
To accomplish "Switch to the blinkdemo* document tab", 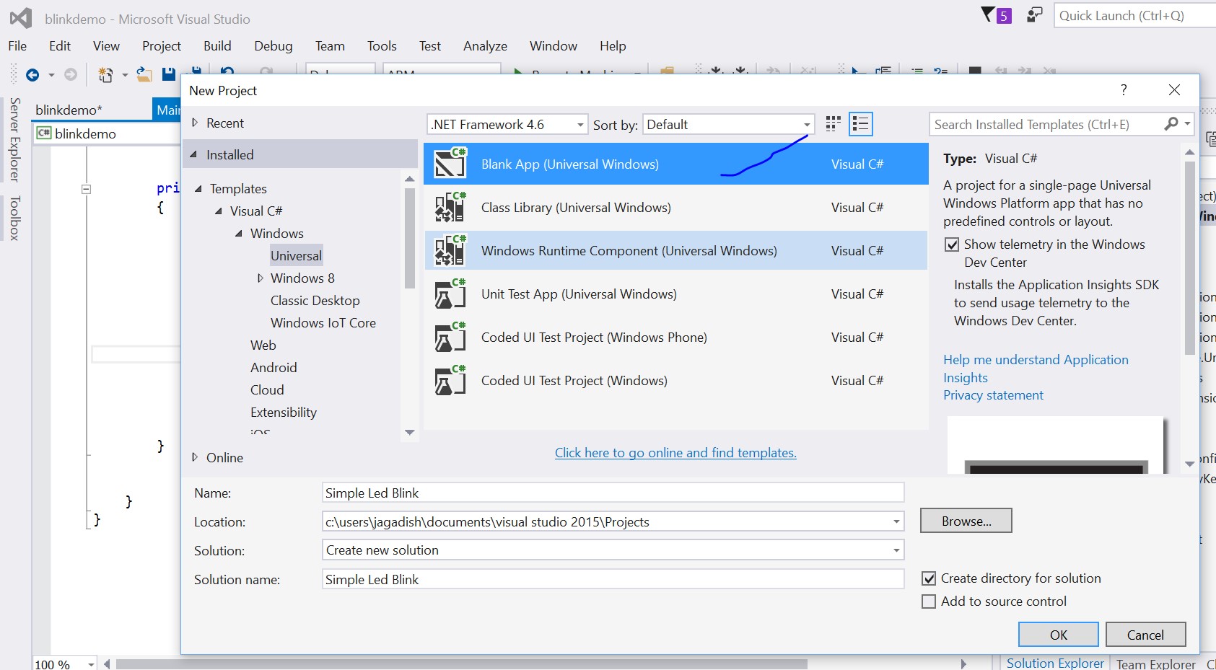I will [x=69, y=110].
